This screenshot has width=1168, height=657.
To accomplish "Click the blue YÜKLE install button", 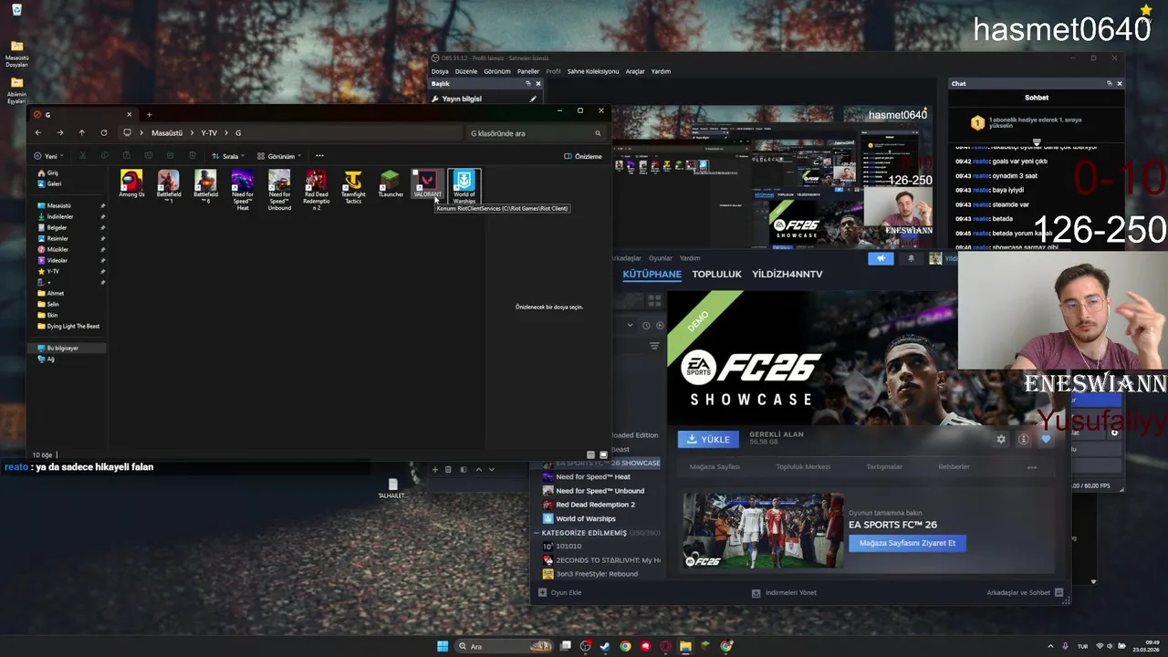I will 708,439.
